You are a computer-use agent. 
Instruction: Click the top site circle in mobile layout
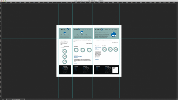(x=65, y=52)
